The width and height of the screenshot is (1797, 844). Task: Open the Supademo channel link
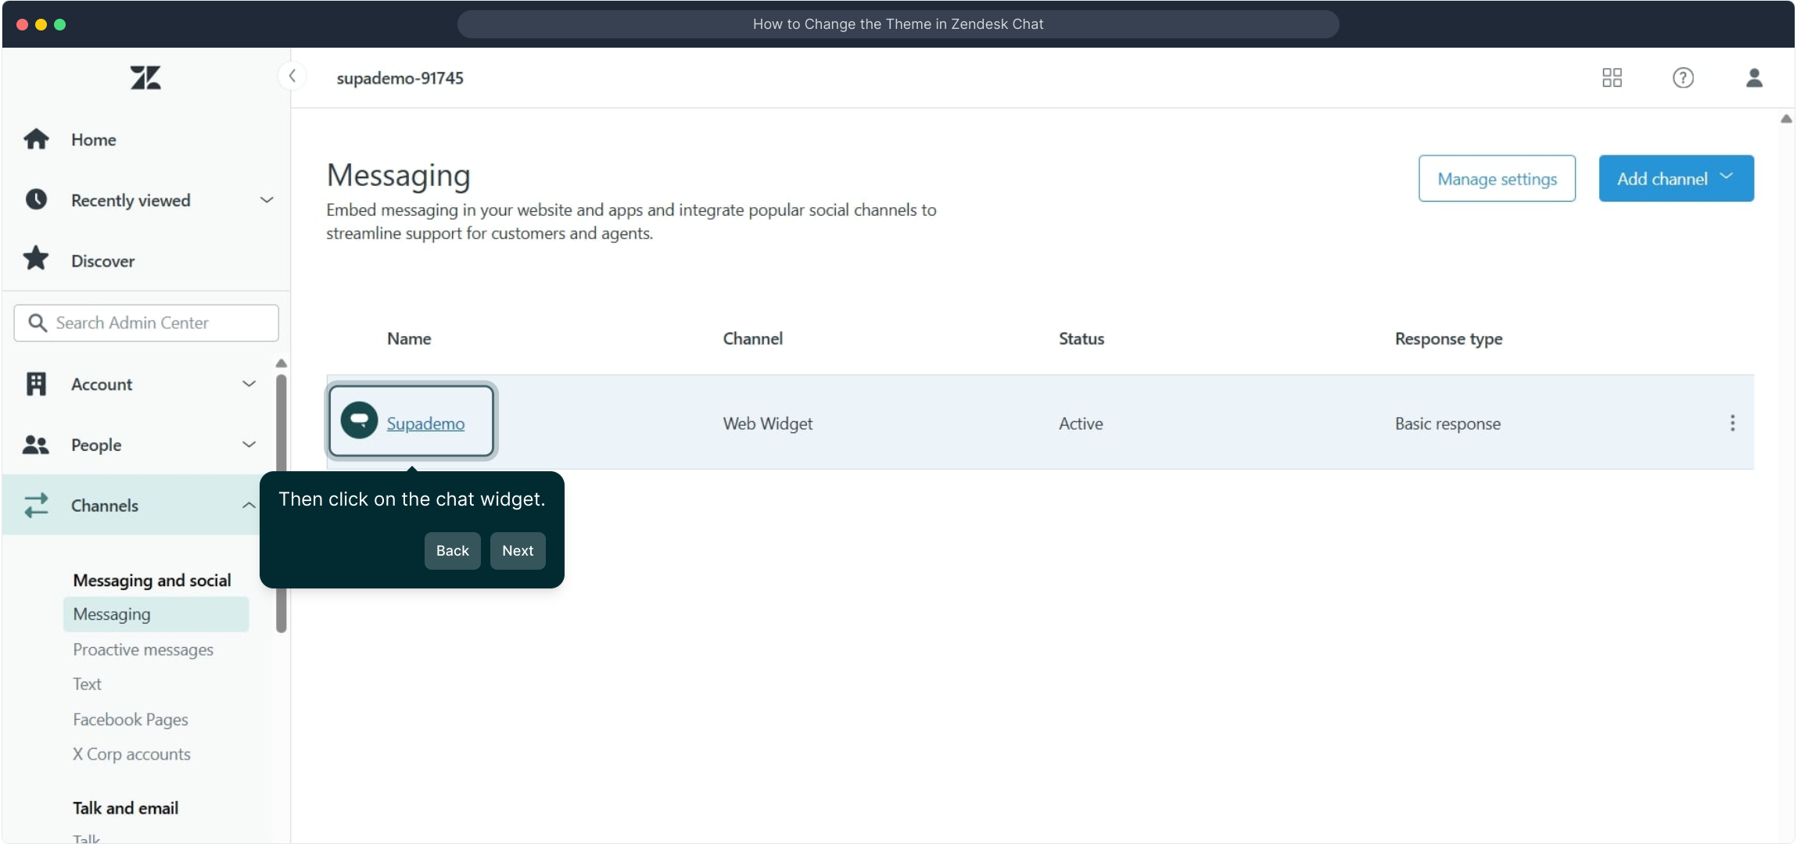425,424
